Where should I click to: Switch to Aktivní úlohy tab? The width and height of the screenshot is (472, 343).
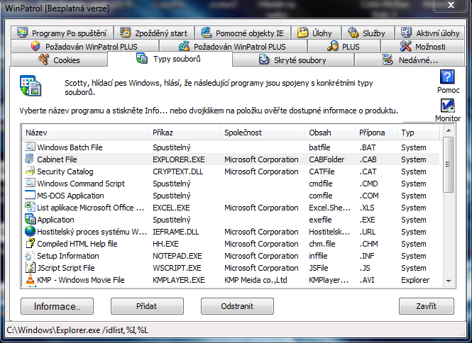pyautogui.click(x=429, y=33)
